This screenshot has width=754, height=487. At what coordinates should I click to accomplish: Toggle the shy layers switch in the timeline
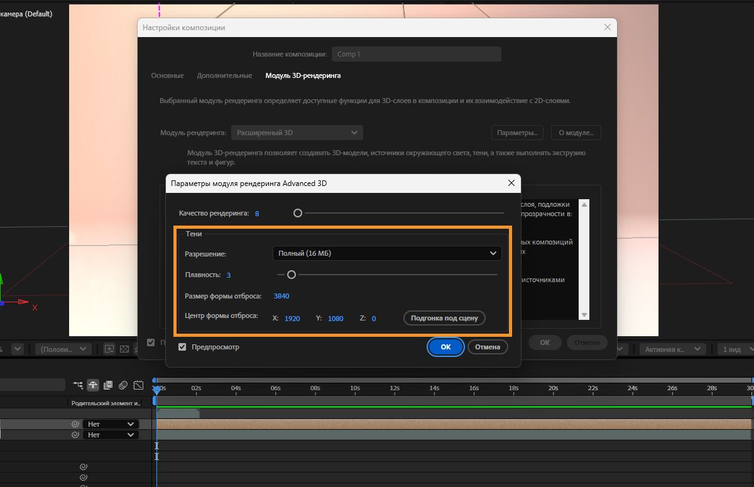pos(93,385)
